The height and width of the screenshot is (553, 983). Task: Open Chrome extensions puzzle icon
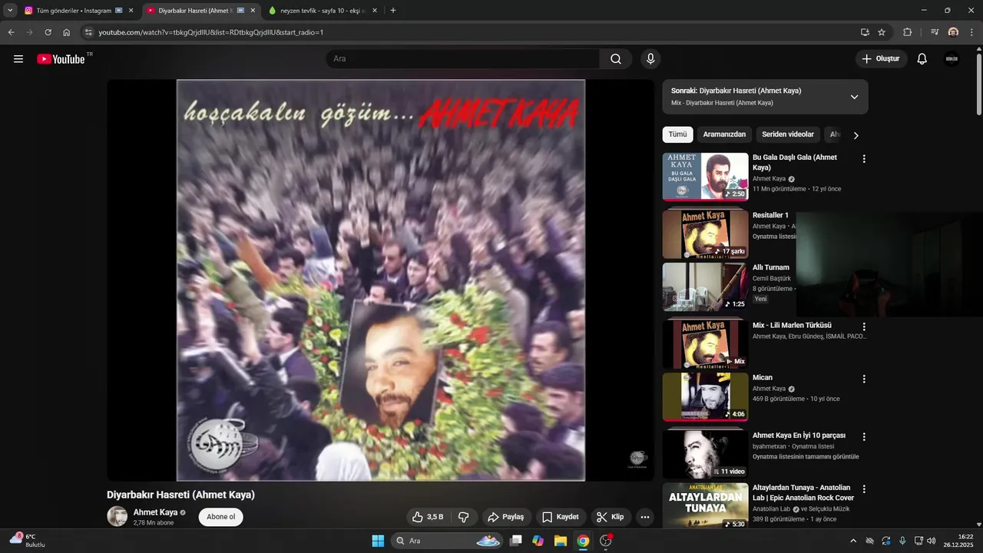point(908,32)
